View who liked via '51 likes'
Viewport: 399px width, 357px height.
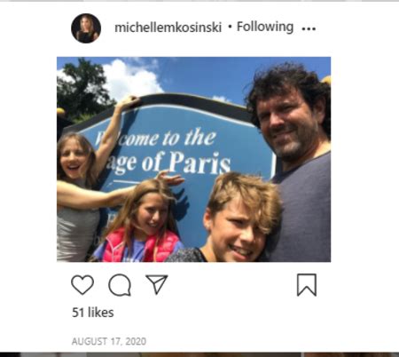pos(93,313)
